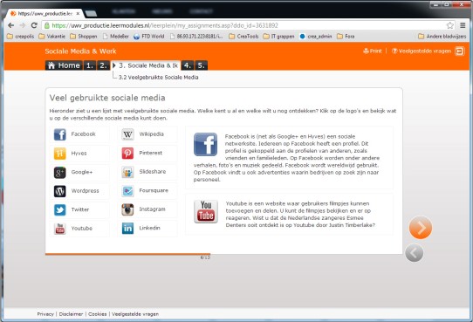Open chapter tab 4.
The width and height of the screenshot is (473, 322).
click(x=188, y=65)
